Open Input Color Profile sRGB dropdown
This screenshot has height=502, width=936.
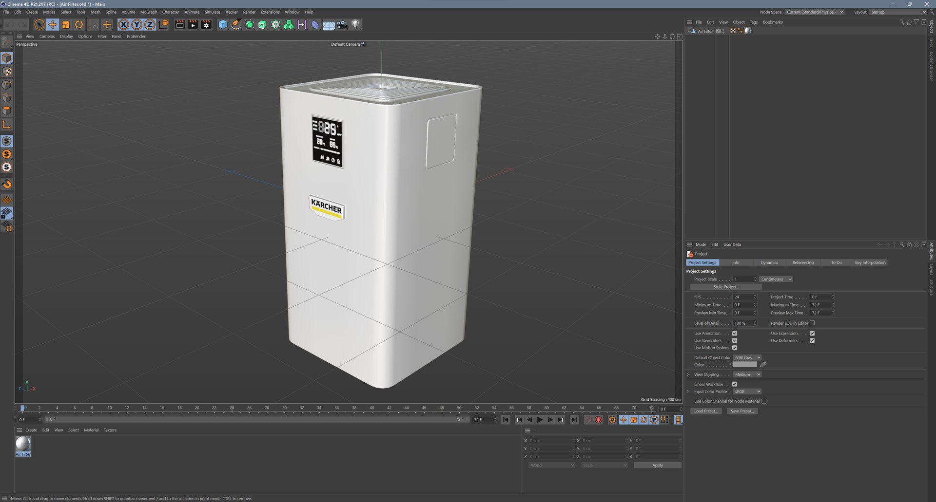747,391
